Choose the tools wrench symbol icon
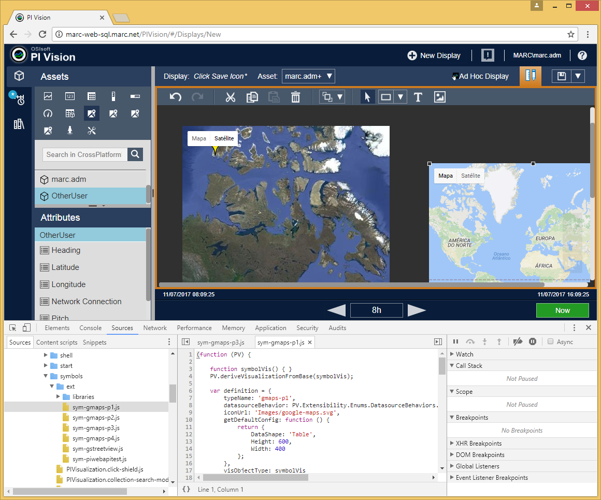This screenshot has height=500, width=601. pos(92,131)
